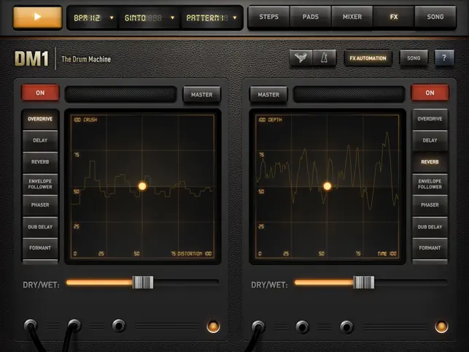Click the glowing dot on the Crush/Distortion pad

click(142, 186)
